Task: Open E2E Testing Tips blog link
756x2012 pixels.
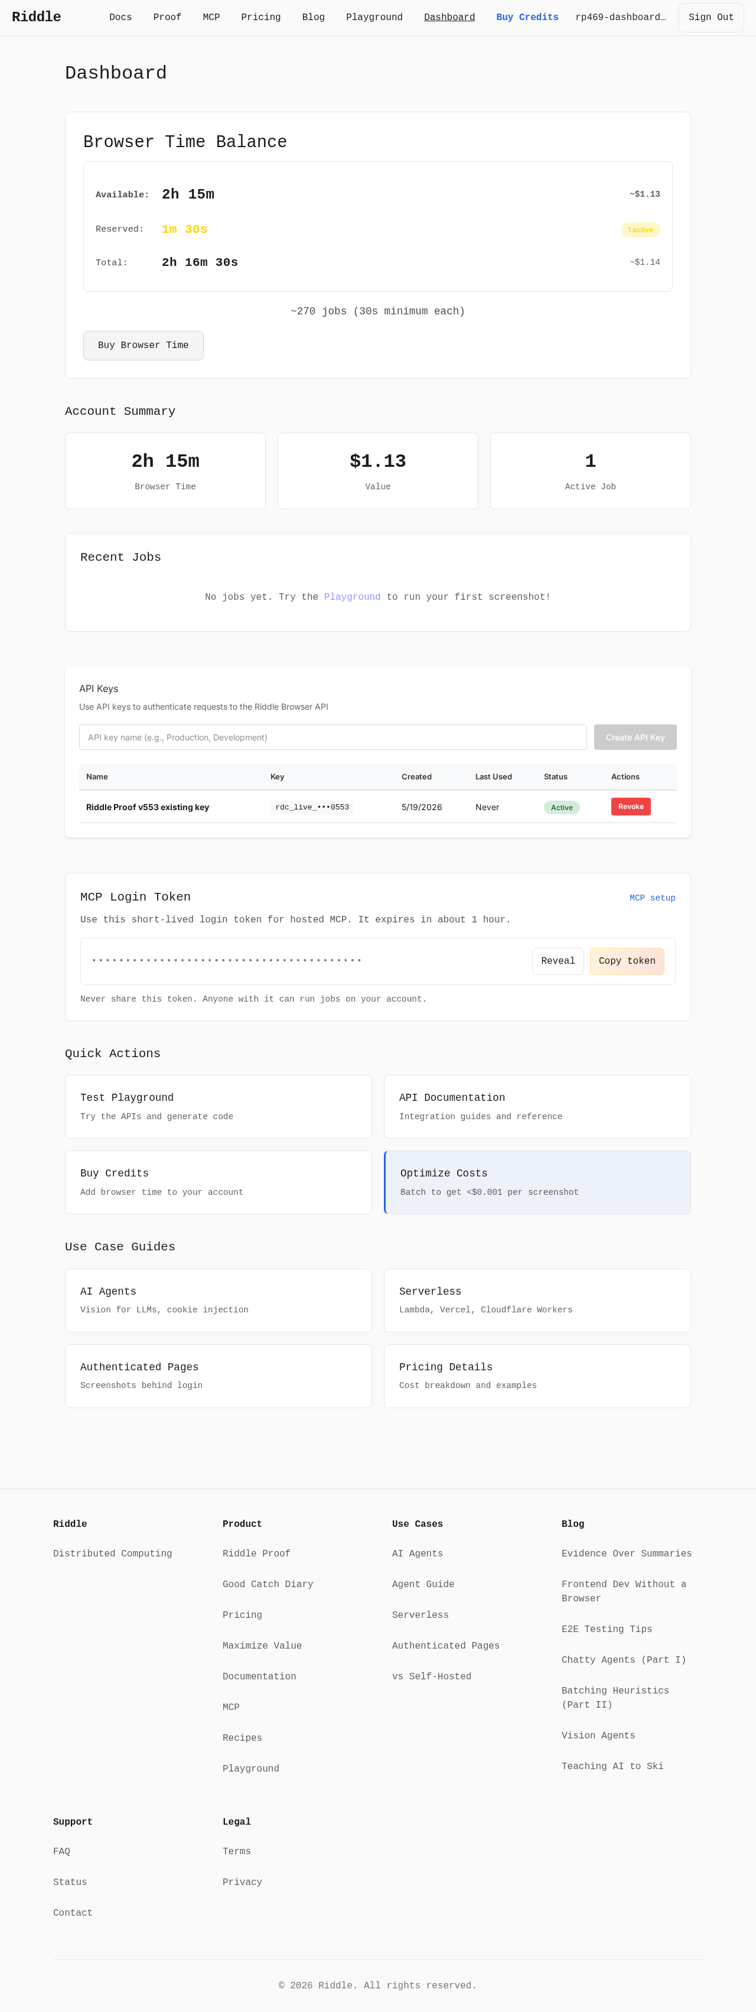Action: [607, 1629]
